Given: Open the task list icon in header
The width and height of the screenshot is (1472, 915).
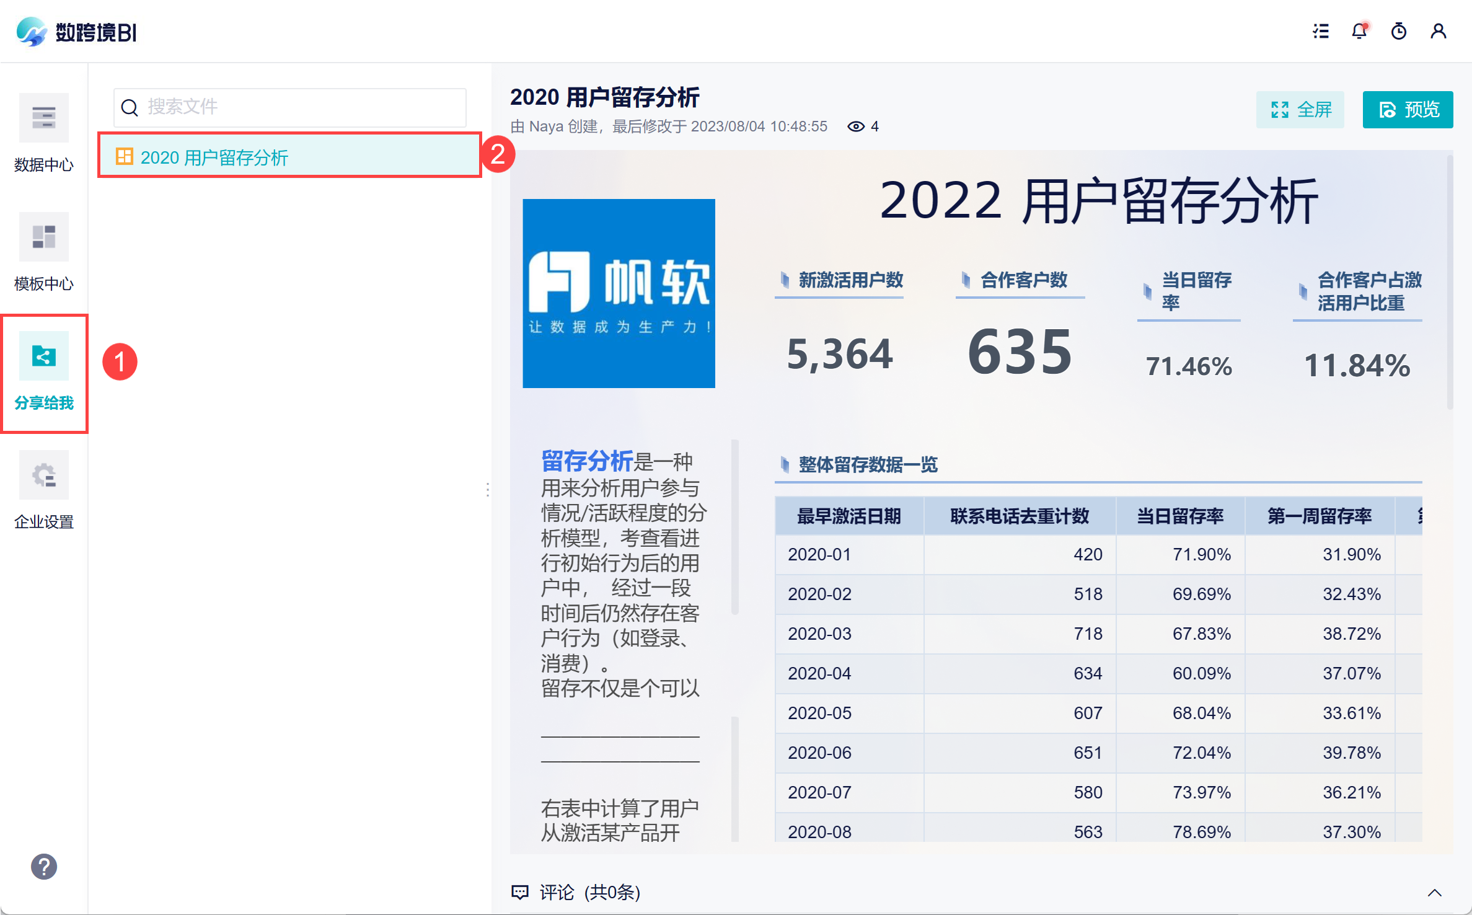Looking at the screenshot, I should pyautogui.click(x=1320, y=31).
